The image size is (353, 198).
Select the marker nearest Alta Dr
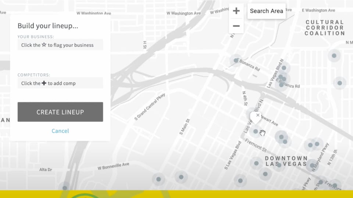click(65, 188)
